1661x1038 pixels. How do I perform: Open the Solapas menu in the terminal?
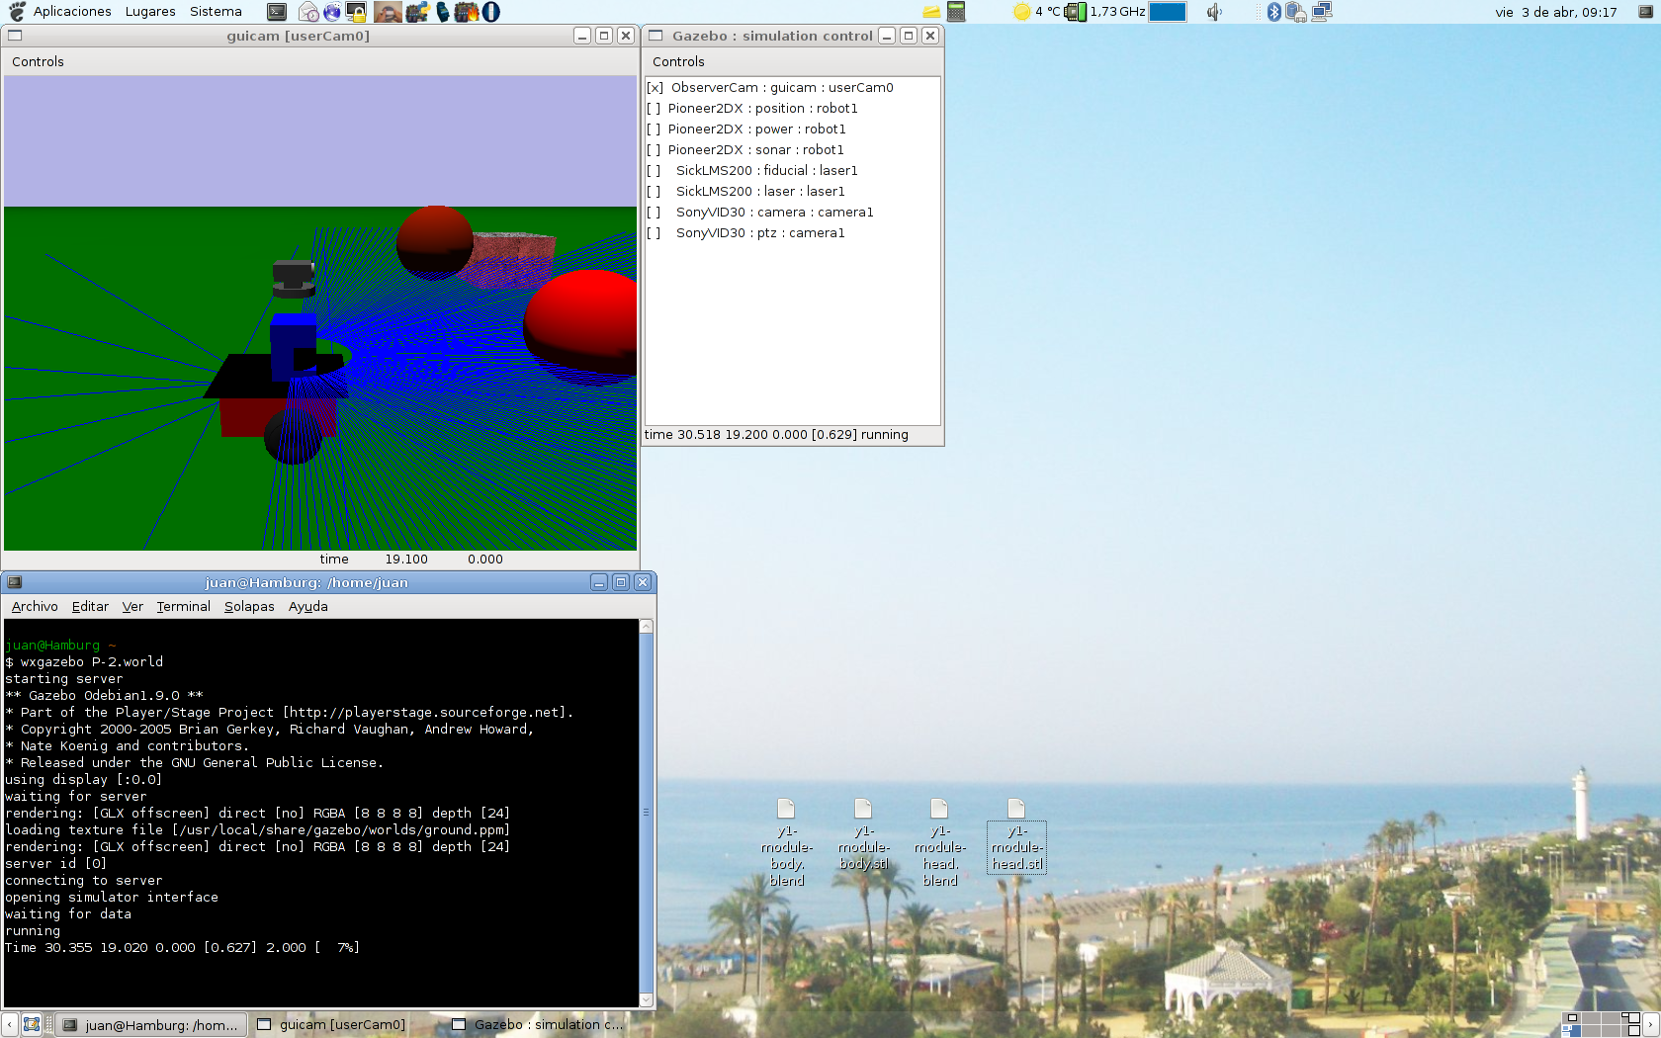pyautogui.click(x=249, y=607)
